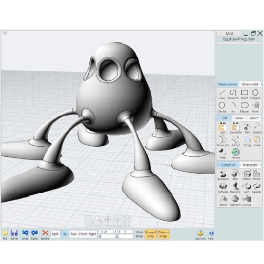Select the Arc tool
Screen dimensions: 264x264
point(233,108)
